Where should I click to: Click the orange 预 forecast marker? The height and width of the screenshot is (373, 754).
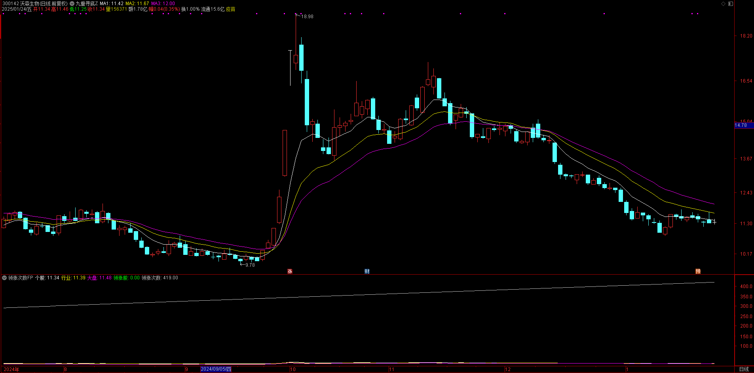[x=698, y=271]
